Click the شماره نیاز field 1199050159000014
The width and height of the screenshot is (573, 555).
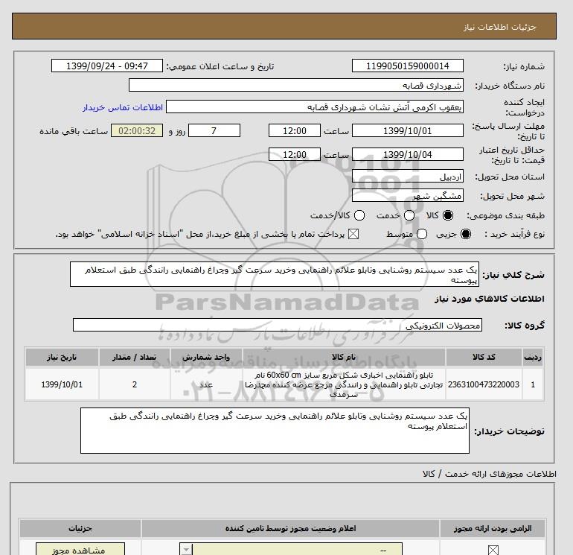click(408, 66)
